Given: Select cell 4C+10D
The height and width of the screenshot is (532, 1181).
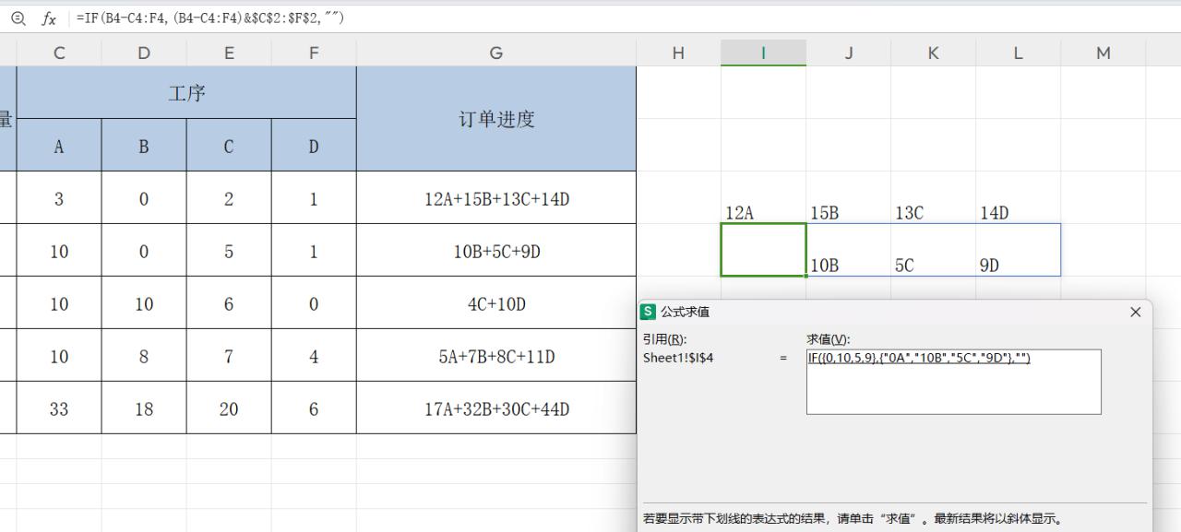Looking at the screenshot, I should 496,303.
